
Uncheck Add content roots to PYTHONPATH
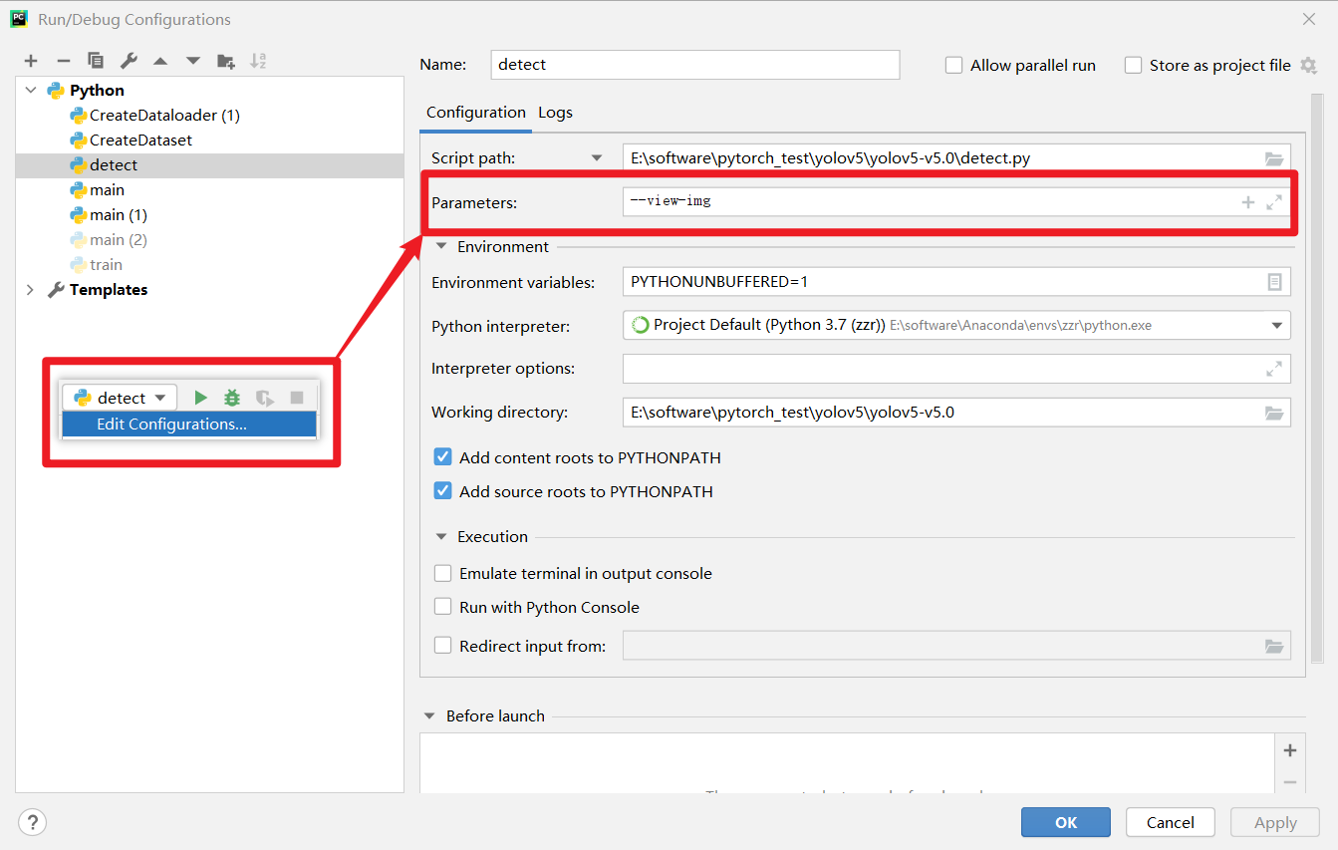443,457
